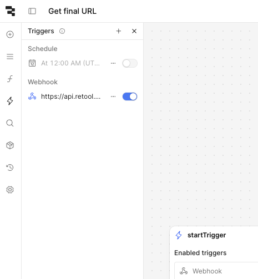Viewport: 258px width, 279px height.
Task: Open Schedule trigger more options menu
Action: (113, 63)
